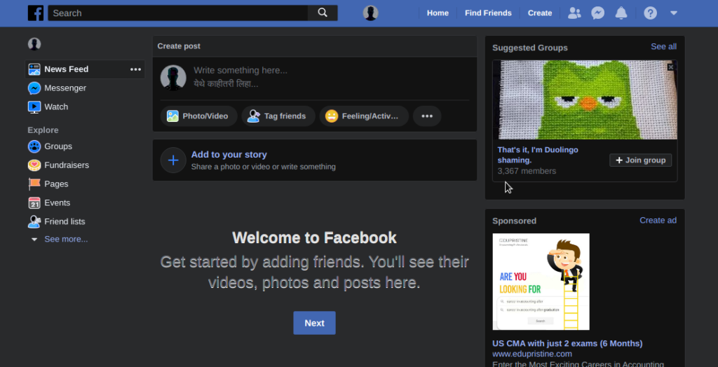
Task: Open Watch label in sidebar
Action: click(x=56, y=106)
